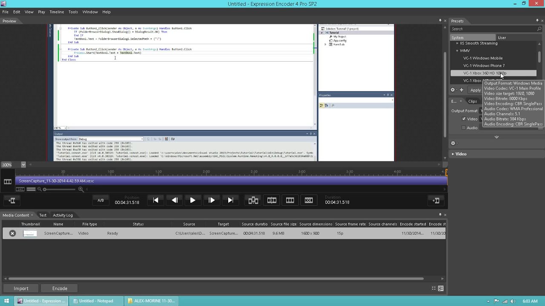Switch to the thumbnail grid view icon
This screenshot has width=545, height=306.
(x=434, y=288)
